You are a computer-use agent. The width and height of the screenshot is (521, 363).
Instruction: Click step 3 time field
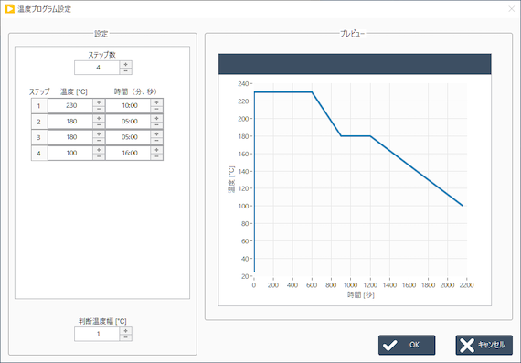[x=129, y=137]
